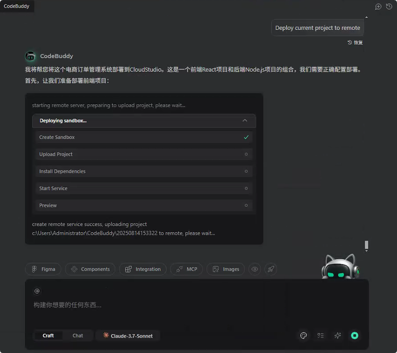Click the Upload Project status circle

click(246, 154)
